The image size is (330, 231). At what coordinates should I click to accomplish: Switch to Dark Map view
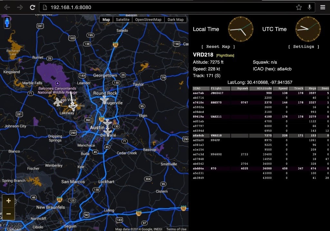click(x=176, y=20)
